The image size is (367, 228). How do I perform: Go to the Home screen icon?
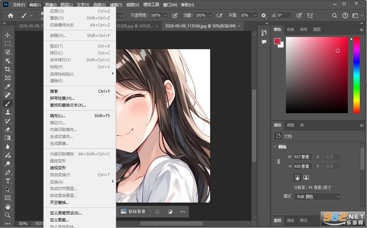11,16
